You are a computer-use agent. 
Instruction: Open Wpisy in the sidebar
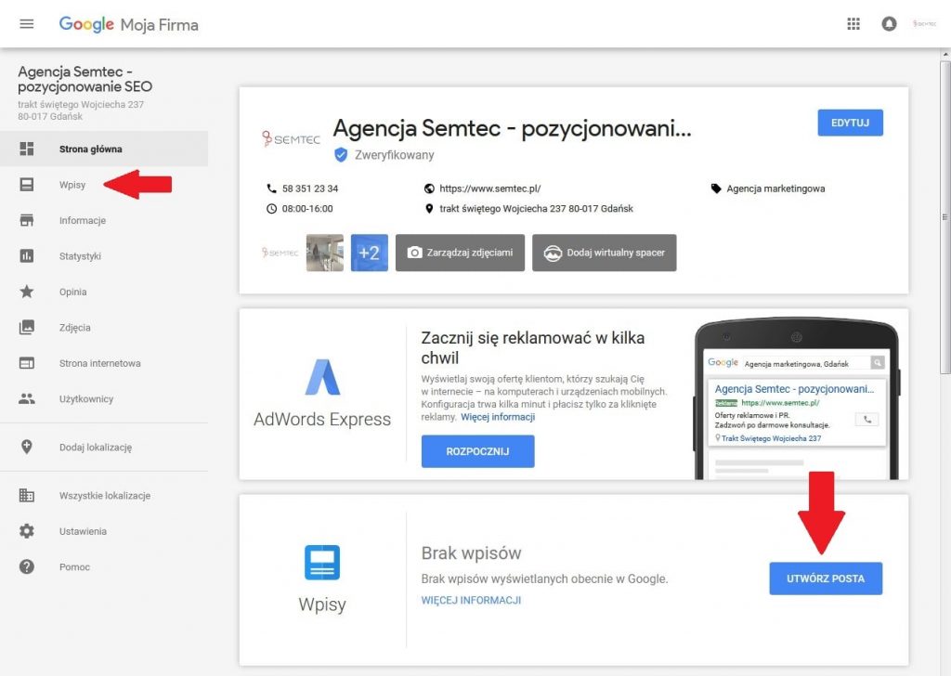104,184
